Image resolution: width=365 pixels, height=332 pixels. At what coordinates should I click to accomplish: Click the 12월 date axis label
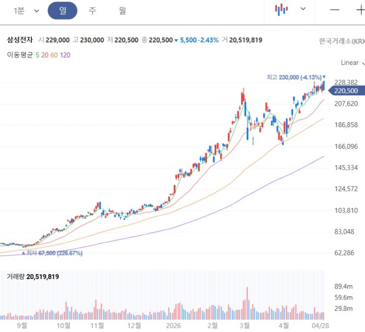(x=134, y=325)
